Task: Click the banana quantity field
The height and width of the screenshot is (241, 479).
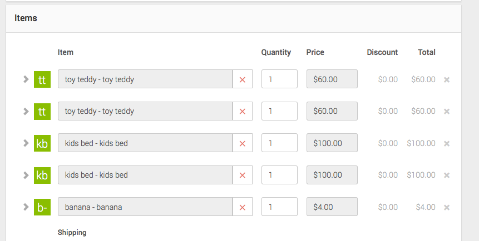Action: 279,207
